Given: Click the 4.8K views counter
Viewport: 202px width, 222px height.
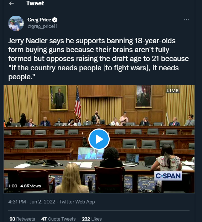Looking at the screenshot, I should 31,186.
